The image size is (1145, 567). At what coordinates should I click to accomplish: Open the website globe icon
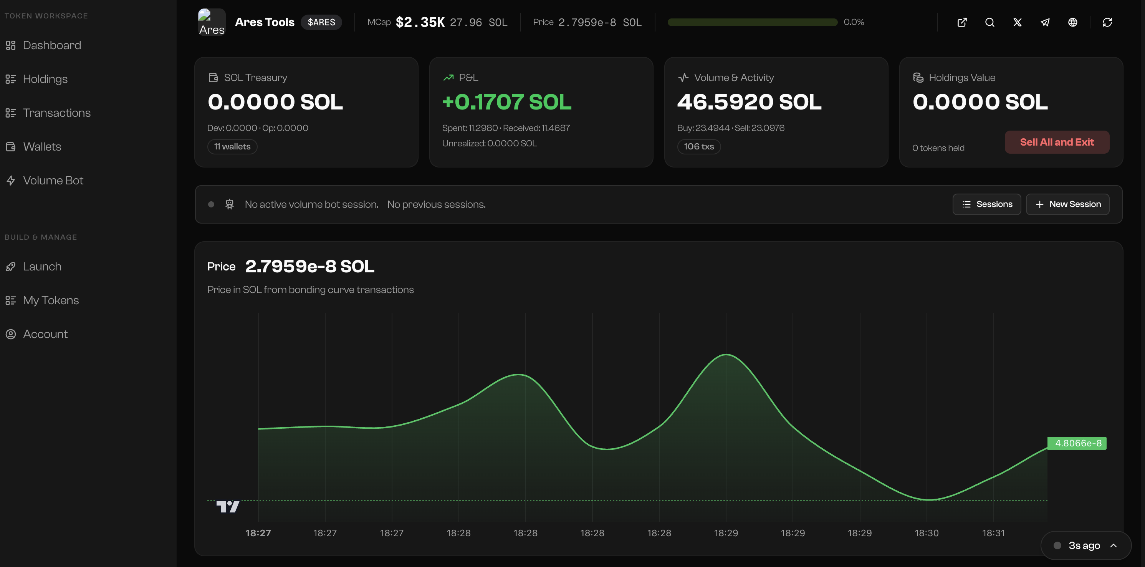pyautogui.click(x=1072, y=22)
